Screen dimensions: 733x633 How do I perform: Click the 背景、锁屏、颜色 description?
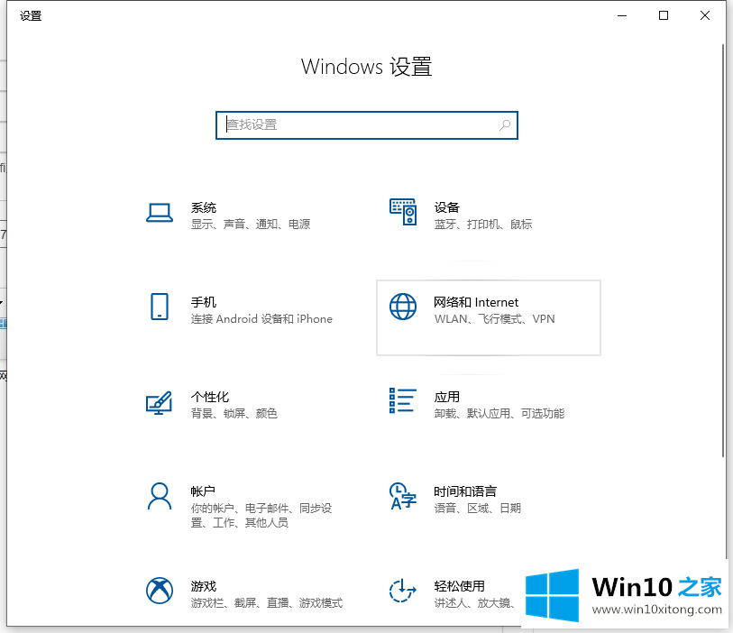[234, 413]
